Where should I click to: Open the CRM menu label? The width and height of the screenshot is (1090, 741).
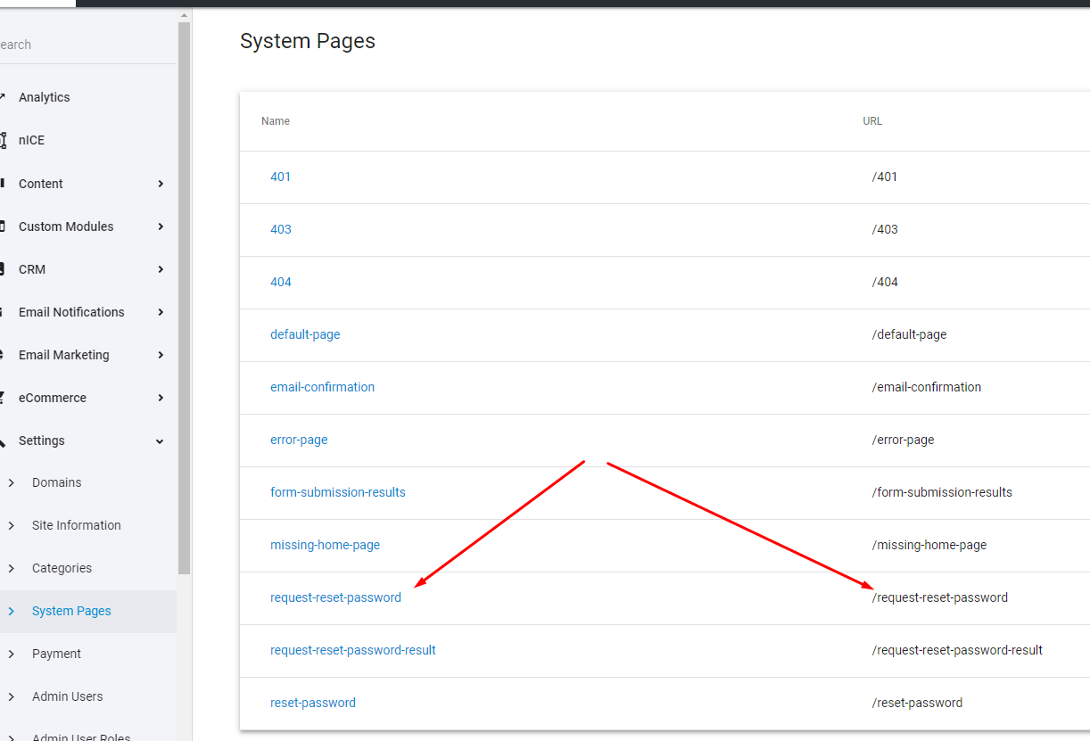pos(32,269)
